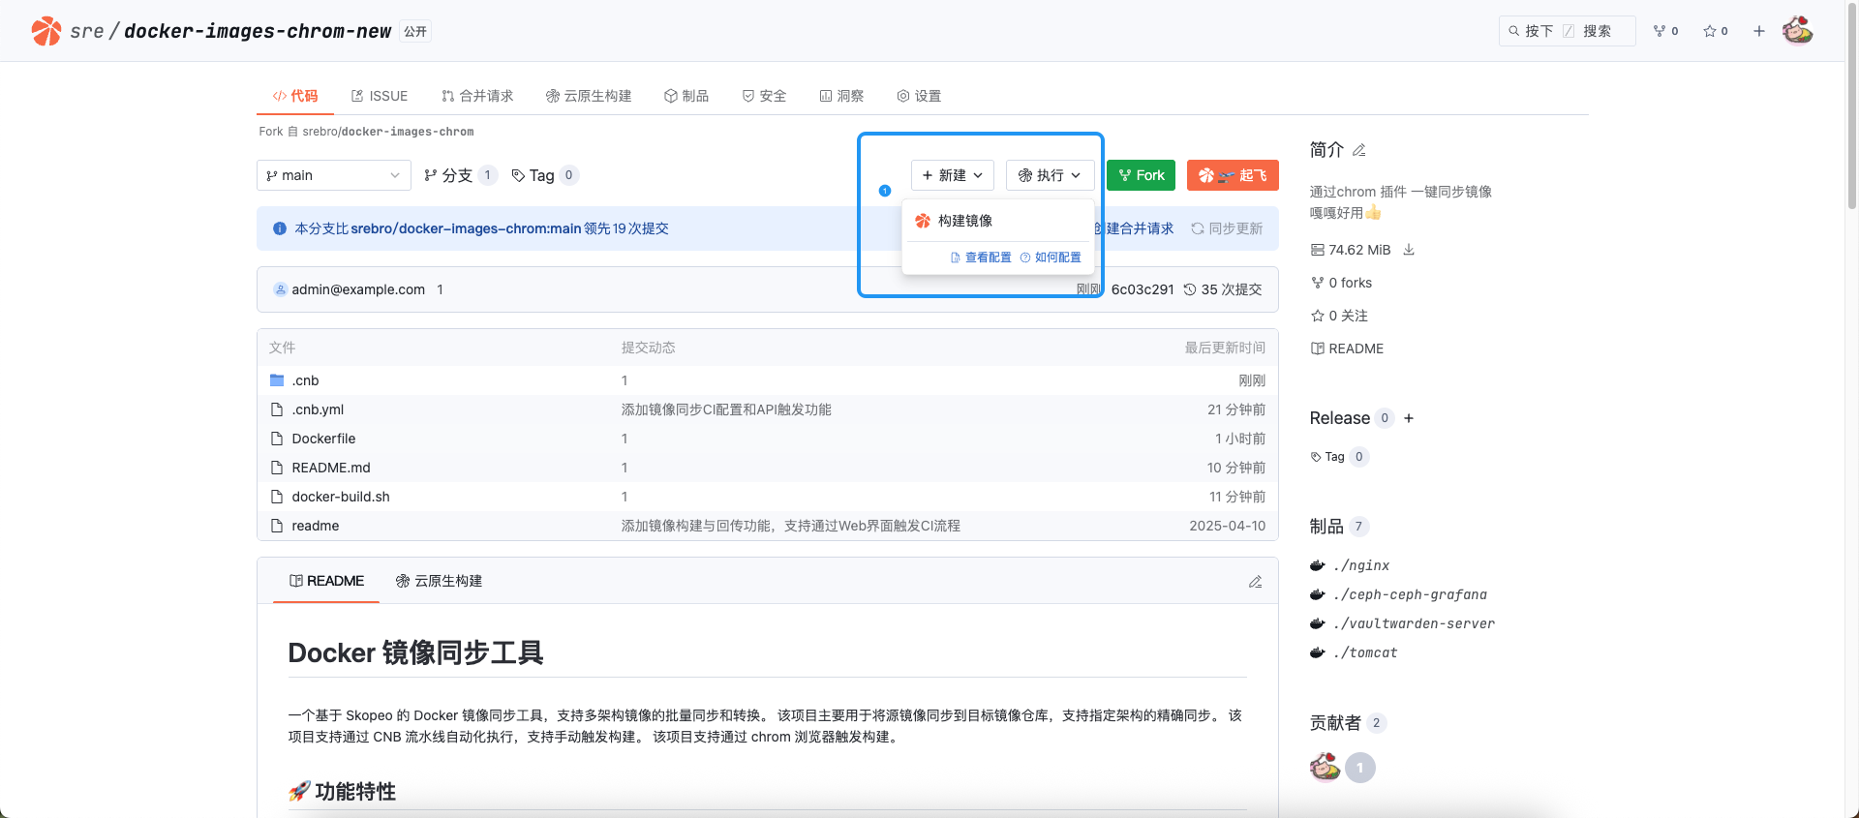The image size is (1859, 818).
Task: Click the search input field in header
Action: (x=1567, y=31)
